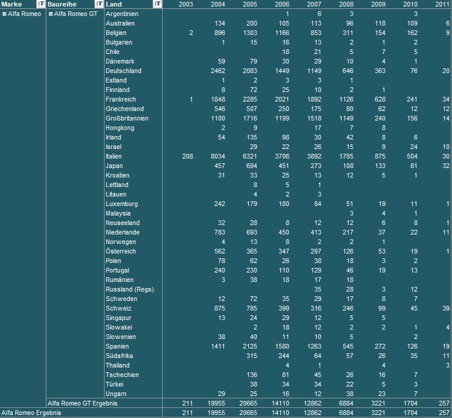Click the Italien row label
Screen dimensions: 452x418
tap(113, 156)
